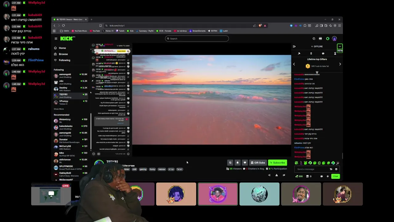The width and height of the screenshot is (394, 222).
Task: Toggle the channel notification bell
Action: pyautogui.click(x=237, y=163)
